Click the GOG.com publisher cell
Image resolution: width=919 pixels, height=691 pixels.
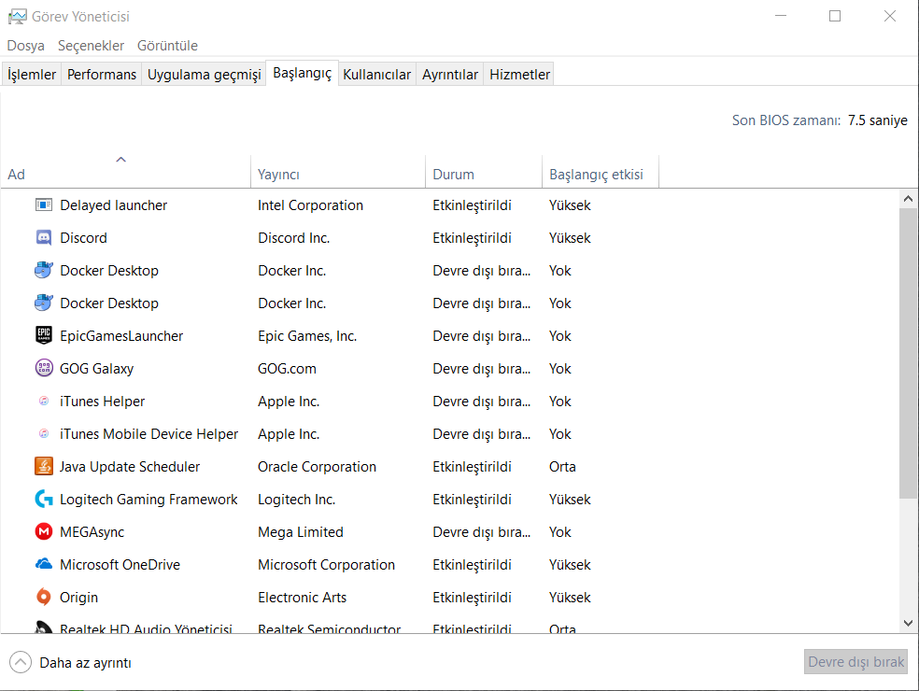(x=288, y=369)
